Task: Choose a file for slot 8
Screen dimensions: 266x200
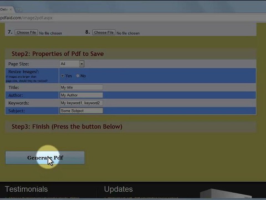Action: point(104,32)
